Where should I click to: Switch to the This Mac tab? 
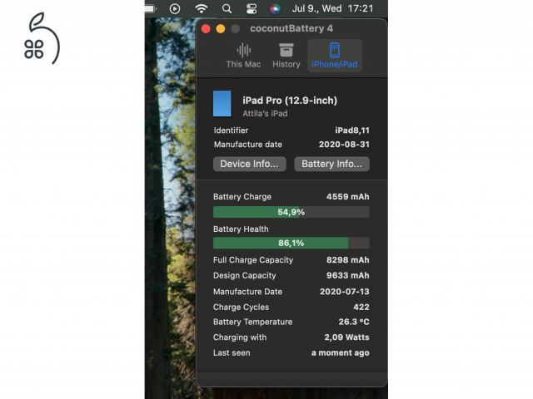243,56
